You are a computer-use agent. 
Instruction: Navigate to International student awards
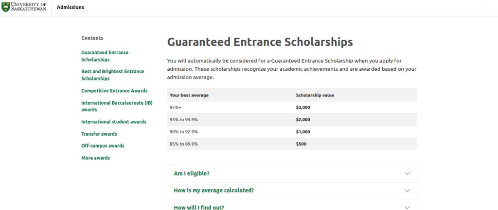pyautogui.click(x=113, y=122)
